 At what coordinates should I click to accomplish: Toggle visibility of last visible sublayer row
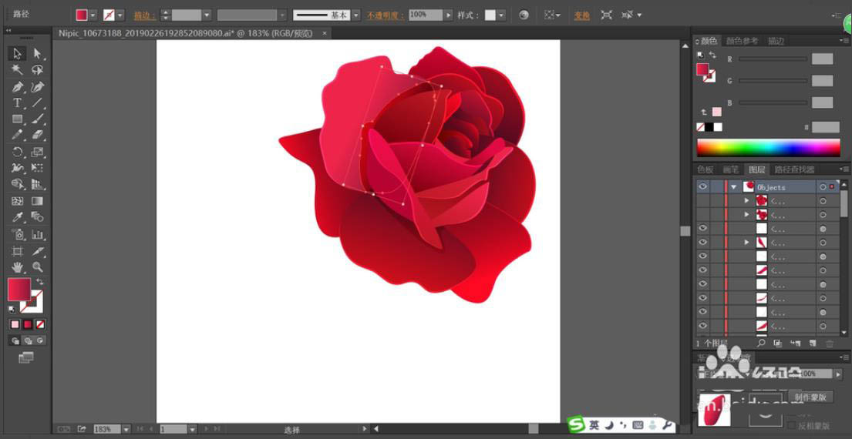(703, 326)
